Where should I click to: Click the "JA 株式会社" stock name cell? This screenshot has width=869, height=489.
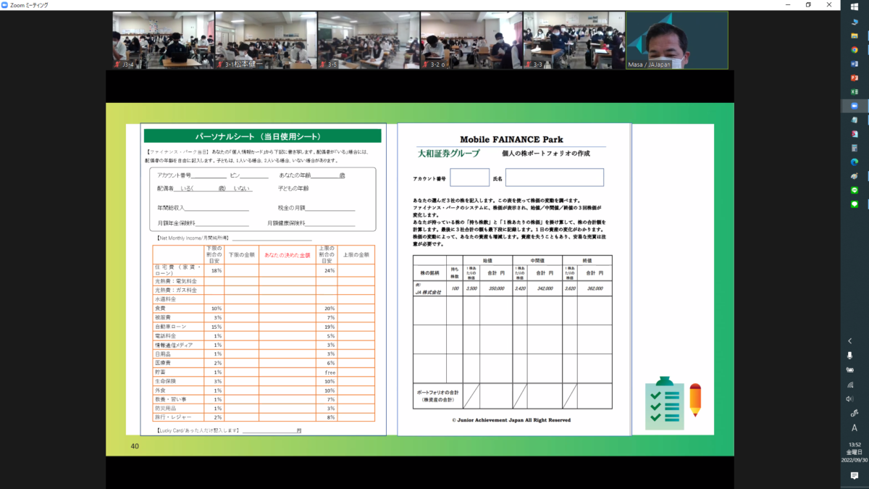[428, 291]
